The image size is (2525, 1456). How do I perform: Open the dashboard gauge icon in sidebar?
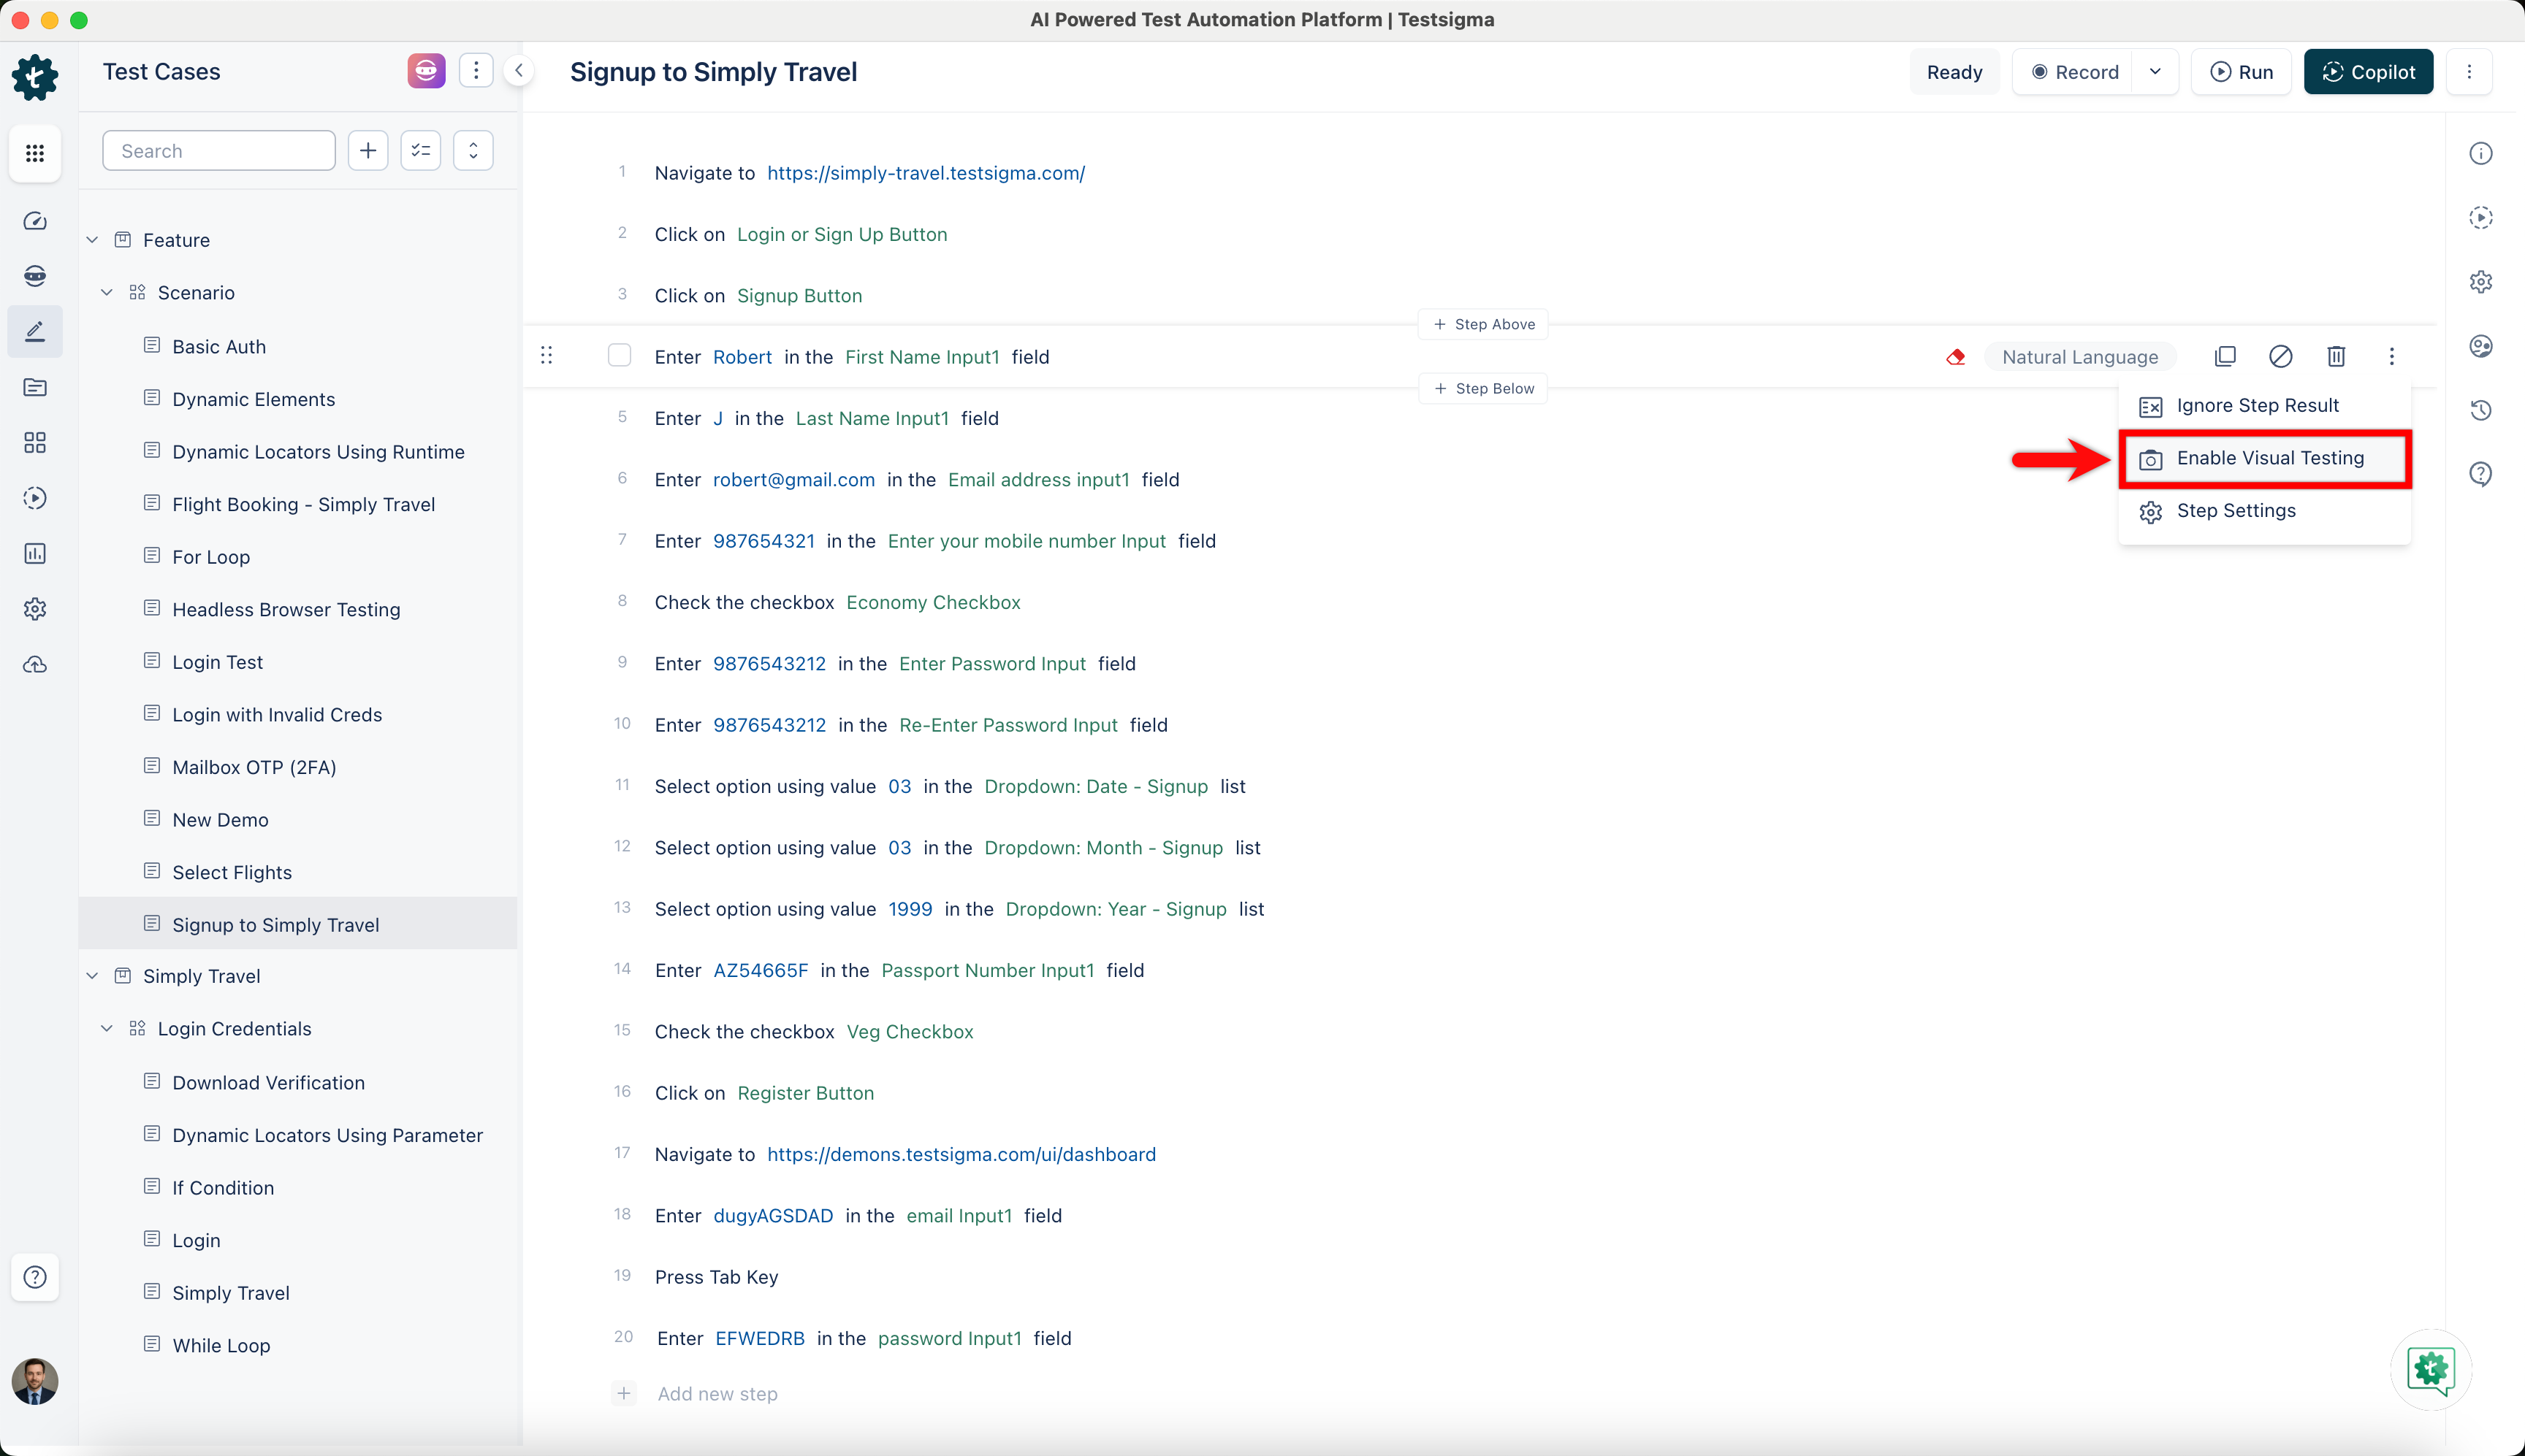click(35, 221)
